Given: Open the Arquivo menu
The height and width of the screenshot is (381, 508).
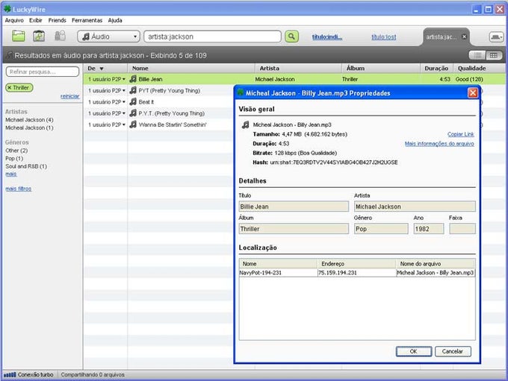Looking at the screenshot, I should [x=14, y=20].
